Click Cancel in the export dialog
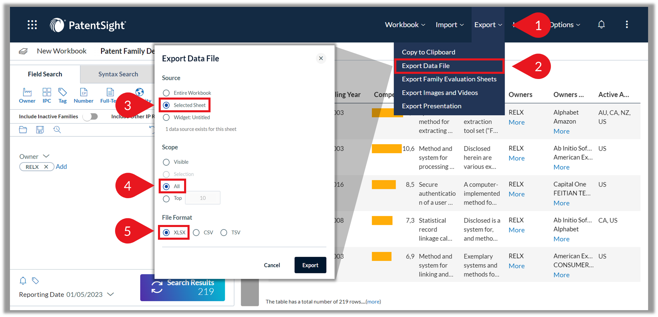Viewport: 658px width, 317px height. (x=272, y=265)
